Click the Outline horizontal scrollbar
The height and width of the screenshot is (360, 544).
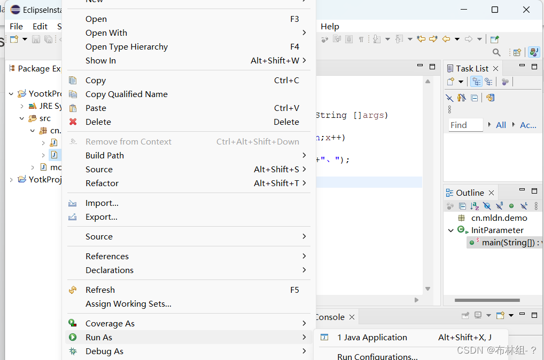[x=487, y=300]
